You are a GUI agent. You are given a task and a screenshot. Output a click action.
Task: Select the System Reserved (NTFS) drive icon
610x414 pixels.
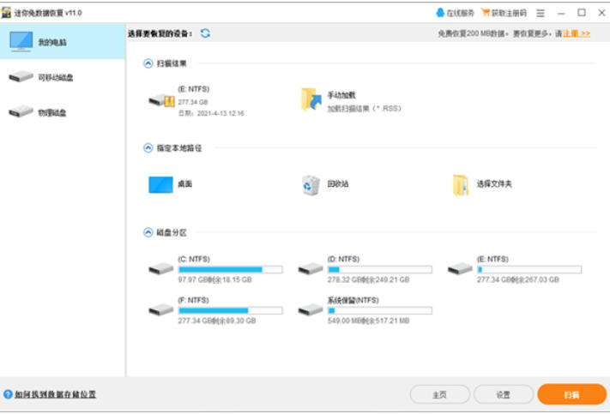point(311,309)
